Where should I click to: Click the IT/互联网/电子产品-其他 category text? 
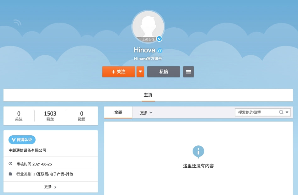click(x=53, y=174)
